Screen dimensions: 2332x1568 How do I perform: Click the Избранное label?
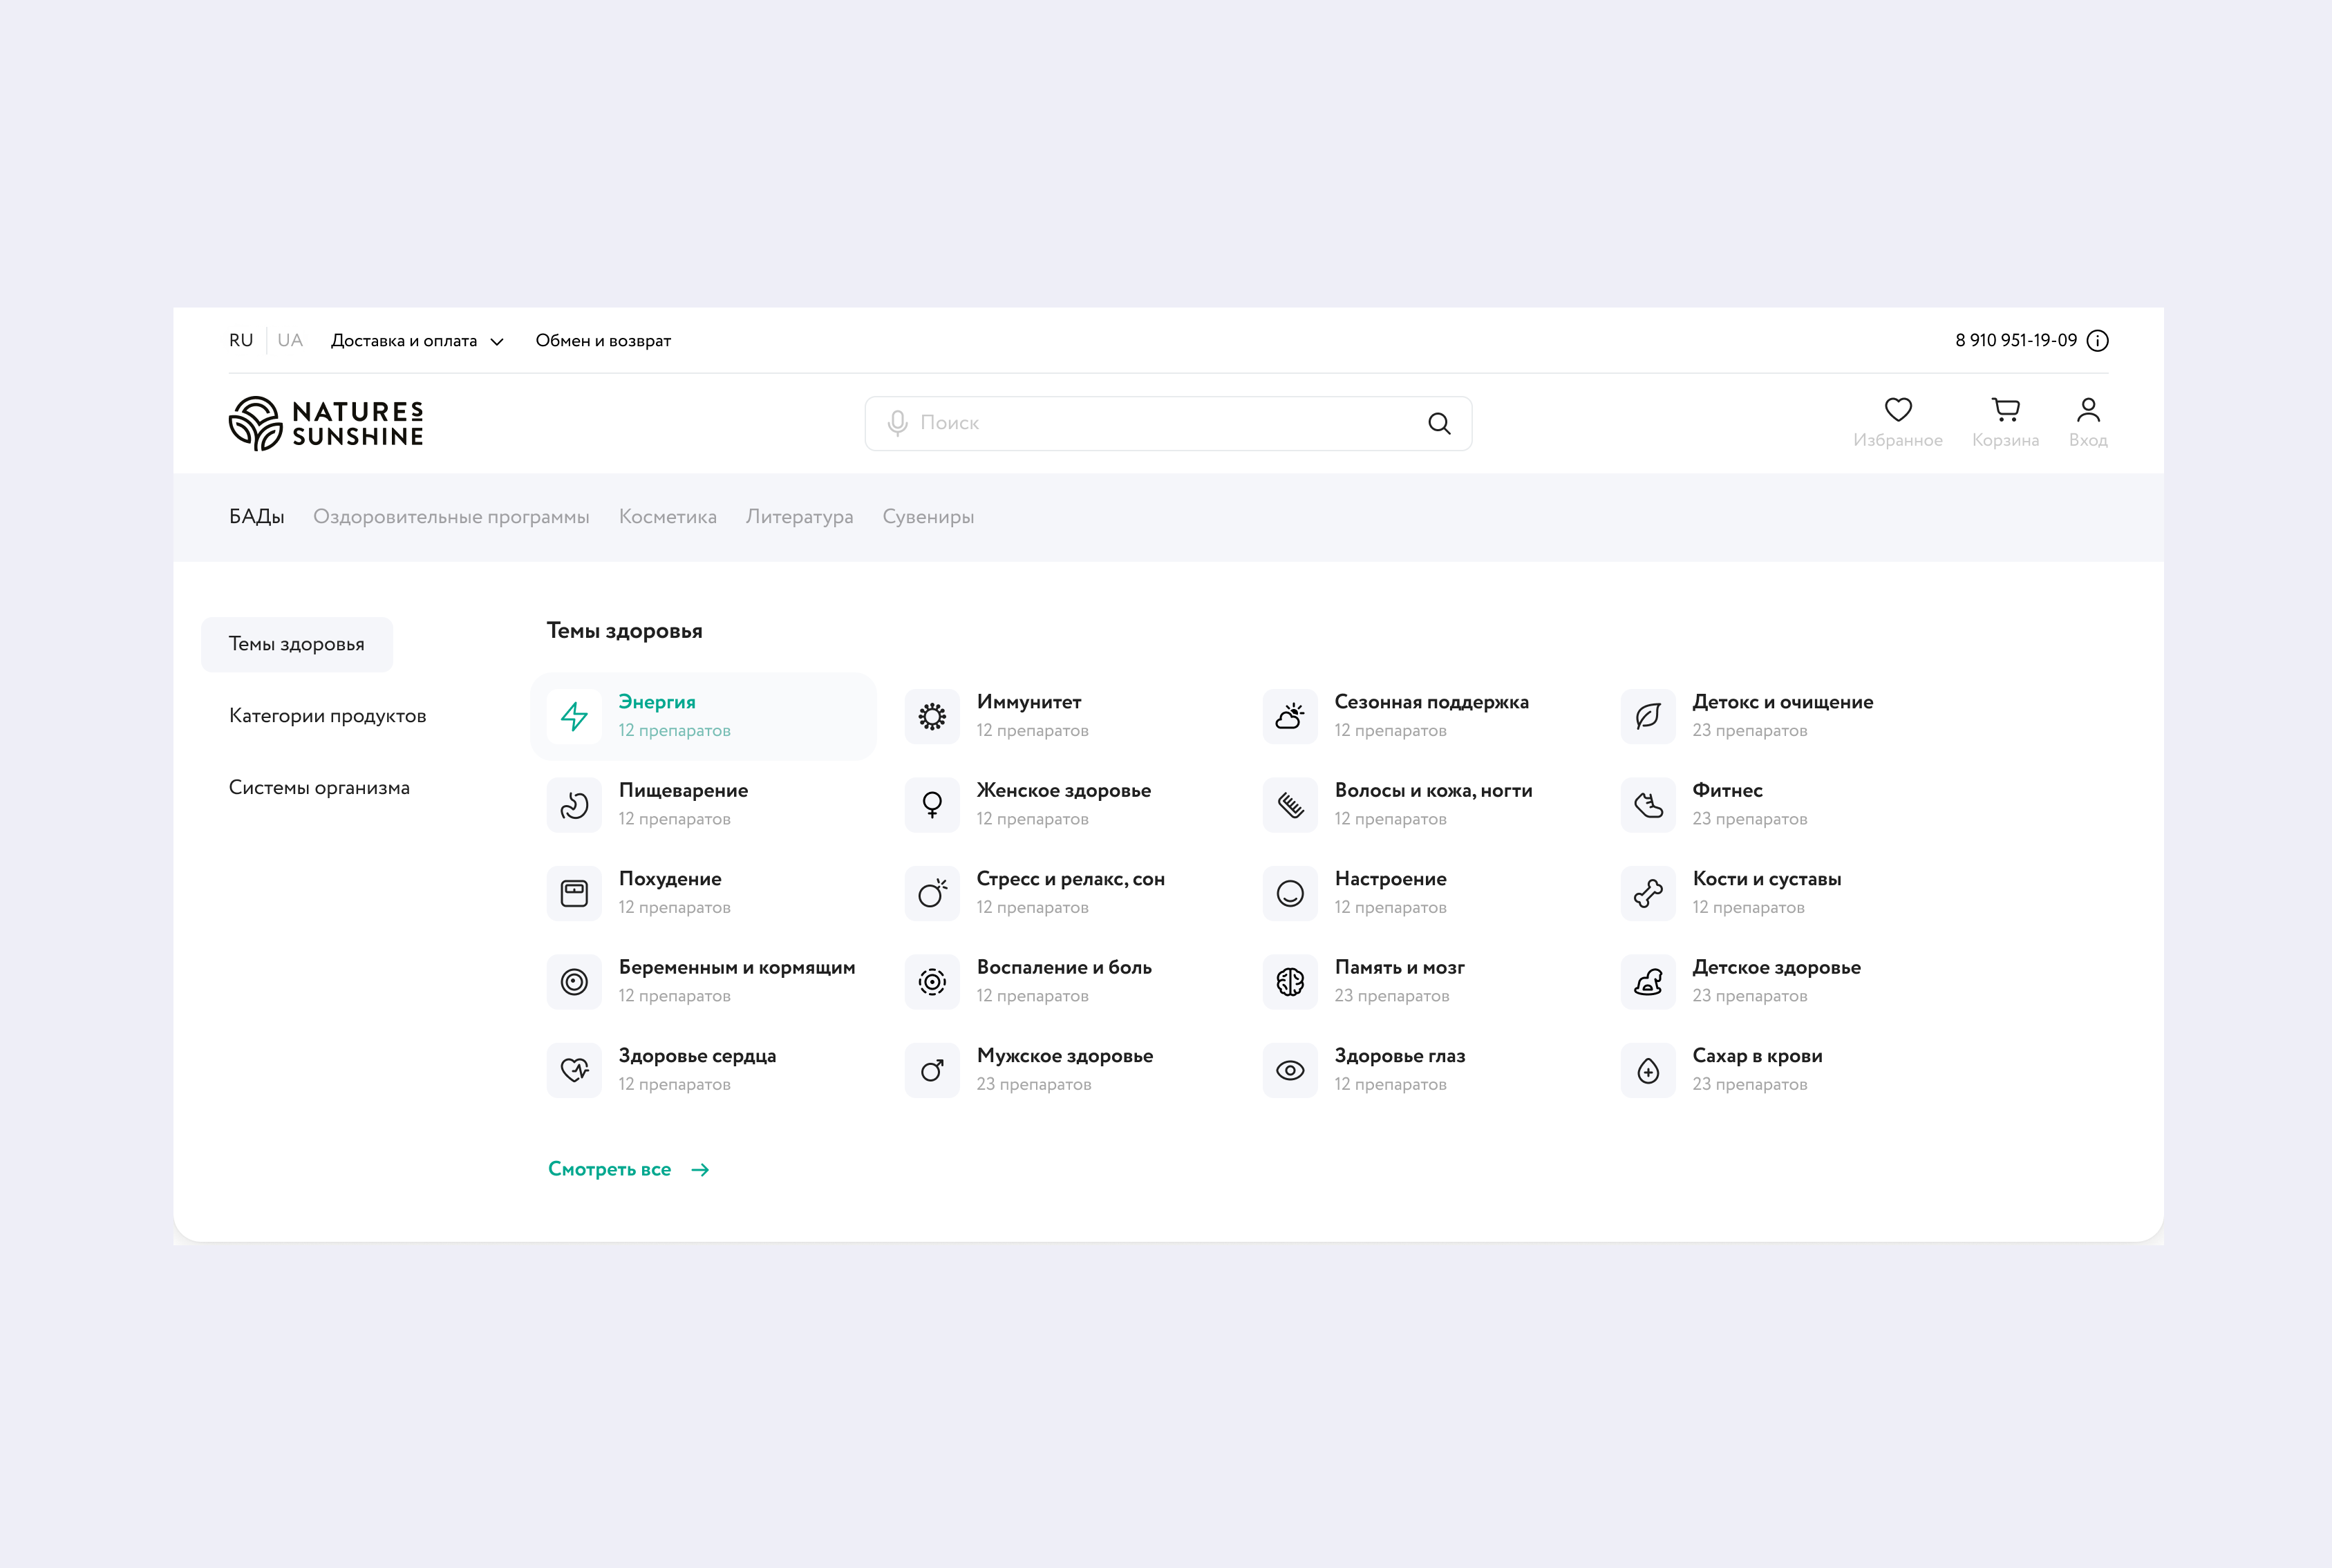(1898, 440)
